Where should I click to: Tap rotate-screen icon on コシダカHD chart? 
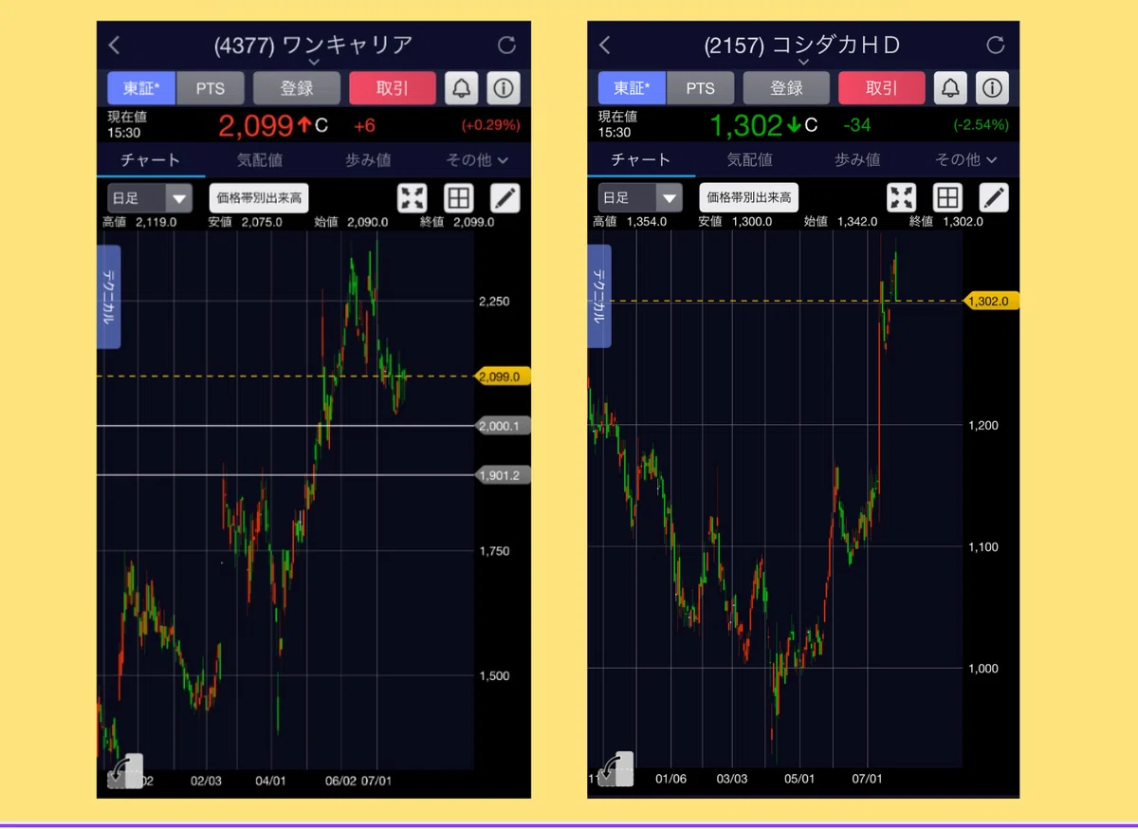click(x=616, y=769)
